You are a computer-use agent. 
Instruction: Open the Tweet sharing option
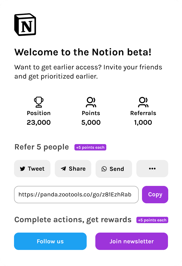click(32, 169)
